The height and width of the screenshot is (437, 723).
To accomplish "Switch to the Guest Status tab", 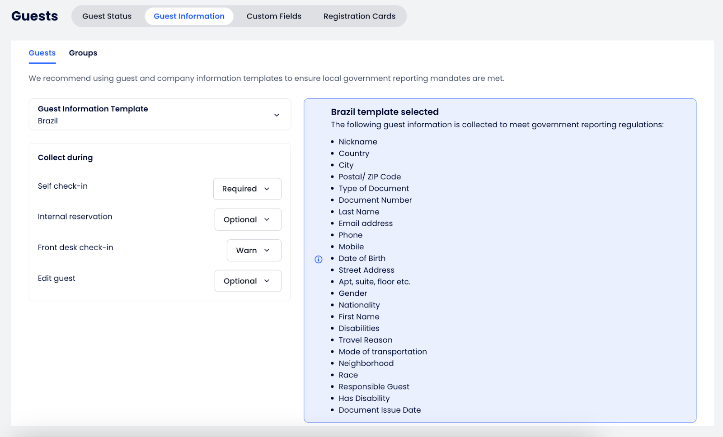I will (107, 16).
